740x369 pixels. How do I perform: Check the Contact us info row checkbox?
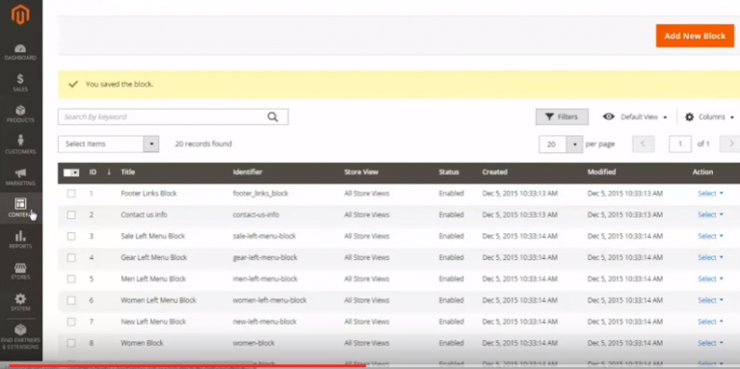(x=71, y=215)
